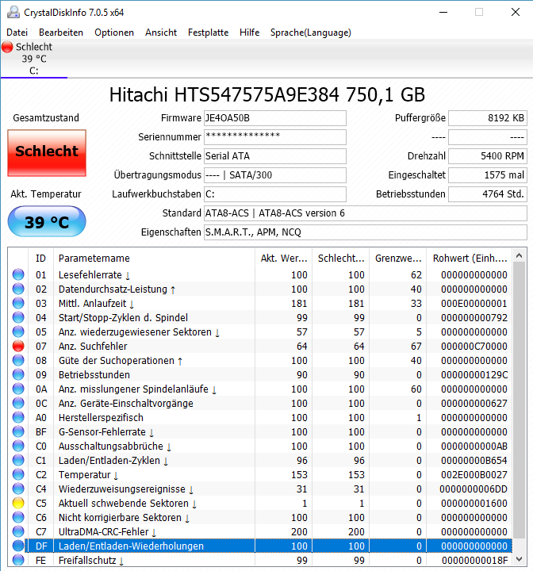Click the blue status icon for Temperatur row
This screenshot has height=571, width=533.
[18, 474]
